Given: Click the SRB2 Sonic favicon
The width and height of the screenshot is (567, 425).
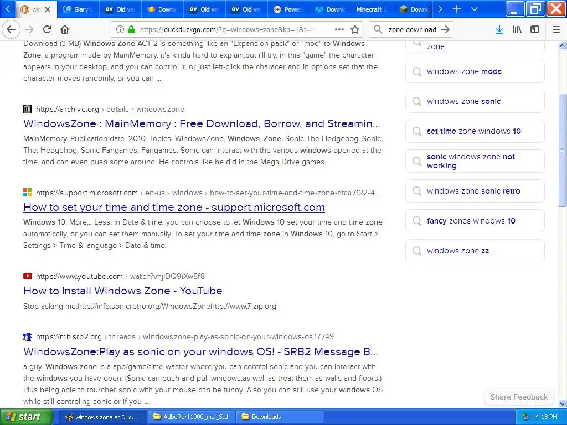Looking at the screenshot, I should (28, 336).
